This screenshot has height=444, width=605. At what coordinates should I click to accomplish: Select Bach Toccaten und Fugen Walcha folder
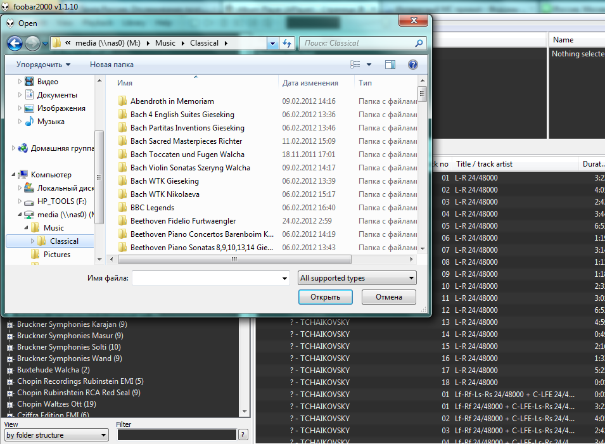(187, 155)
